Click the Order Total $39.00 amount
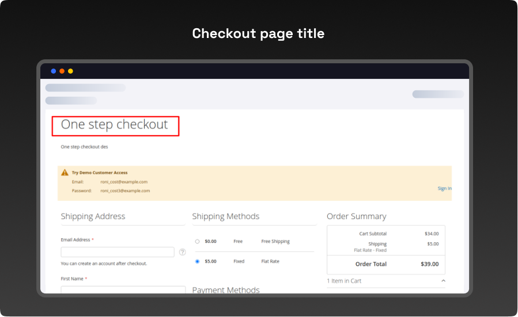This screenshot has height=317, width=518. (429, 264)
